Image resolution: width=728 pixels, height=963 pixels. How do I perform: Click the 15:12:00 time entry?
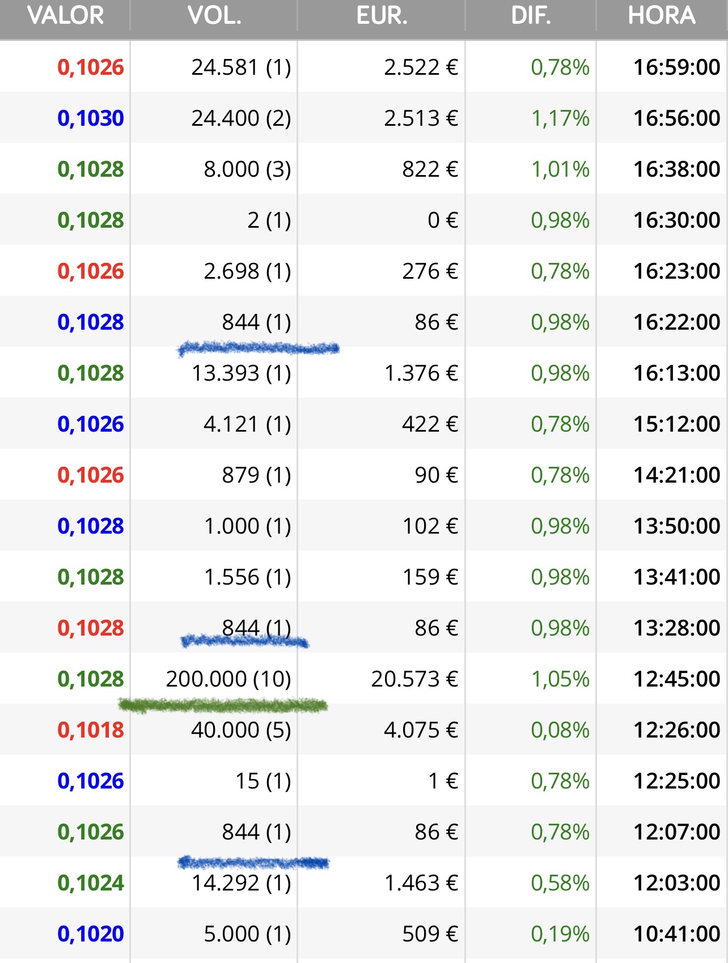pyautogui.click(x=676, y=424)
